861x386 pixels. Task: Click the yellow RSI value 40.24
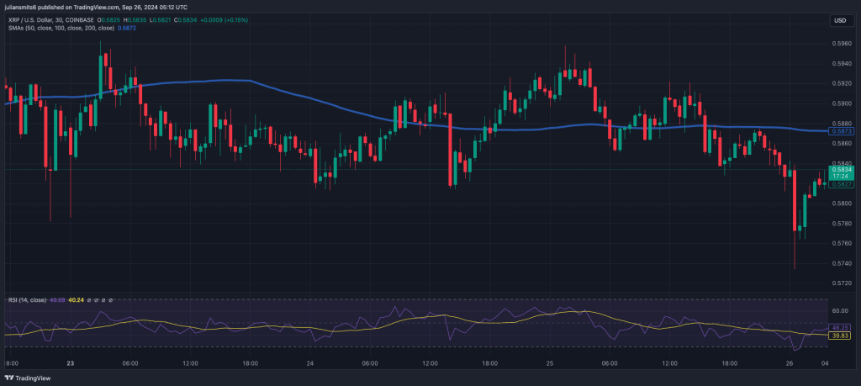pos(76,300)
